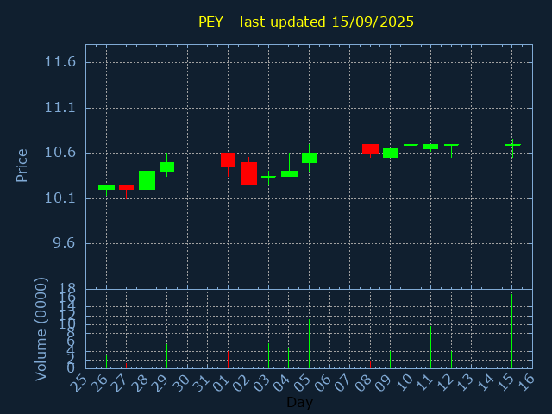Click the x-axis day label 15
The image size is (552, 414).
tap(505, 383)
